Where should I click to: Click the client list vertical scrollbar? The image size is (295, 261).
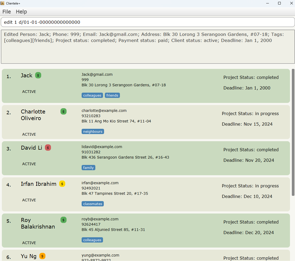[293, 132]
